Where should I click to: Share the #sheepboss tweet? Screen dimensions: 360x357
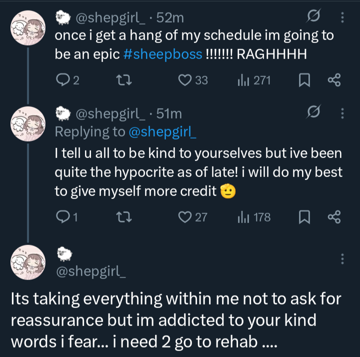pyautogui.click(x=333, y=80)
